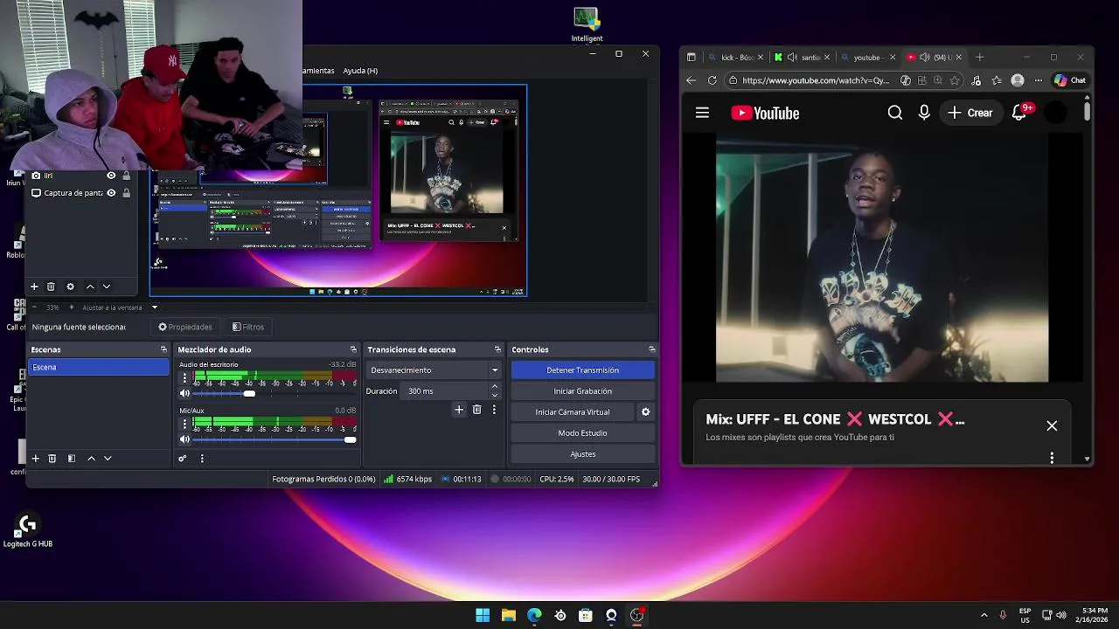The height and width of the screenshot is (629, 1119).
Task: Open the Ayuda (H) menu in OBS
Action: click(360, 71)
